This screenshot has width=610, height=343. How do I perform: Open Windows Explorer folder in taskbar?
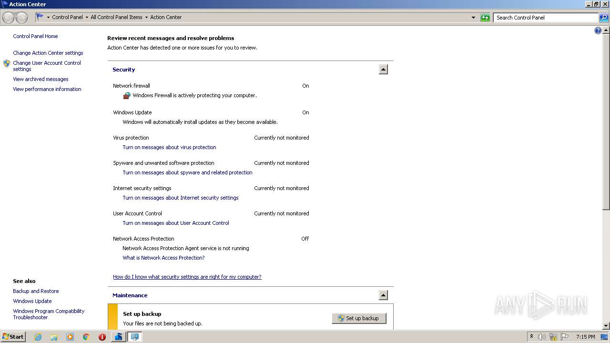(x=54, y=337)
